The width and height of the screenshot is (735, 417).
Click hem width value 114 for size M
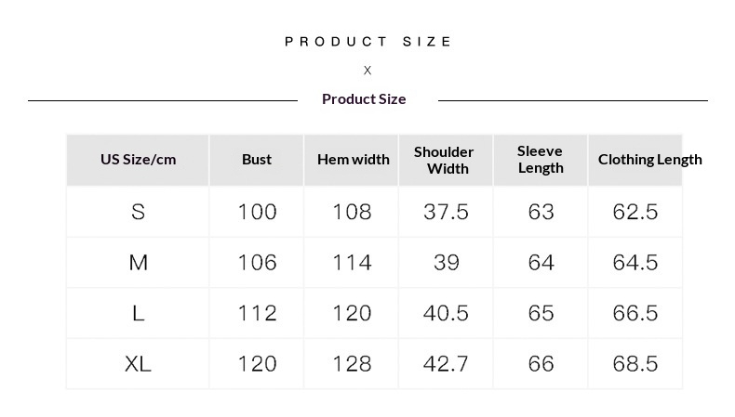pos(353,263)
